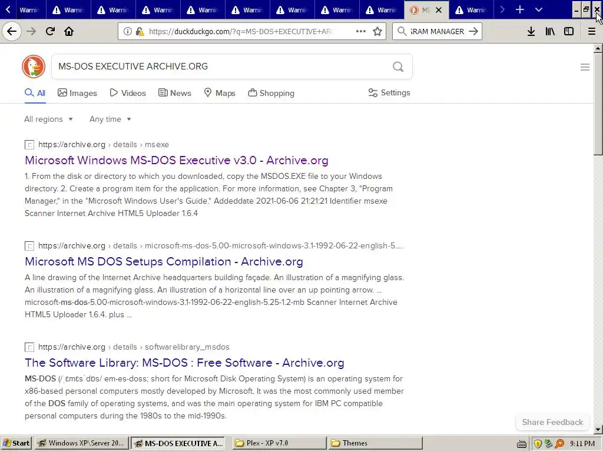603x452 pixels.
Task: Open the Plex - XP v7.0 taskbar folder
Action: tap(279, 443)
